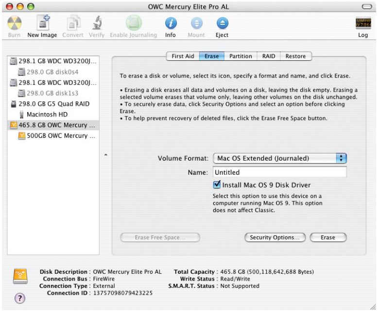Click the Mount toolbar icon
The width and height of the screenshot is (379, 313).
coord(196,23)
